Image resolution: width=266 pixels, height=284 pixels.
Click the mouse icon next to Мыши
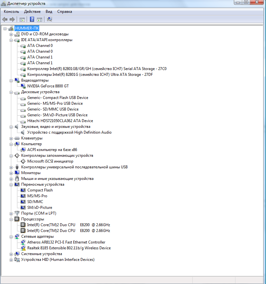pyautogui.click(x=17, y=179)
